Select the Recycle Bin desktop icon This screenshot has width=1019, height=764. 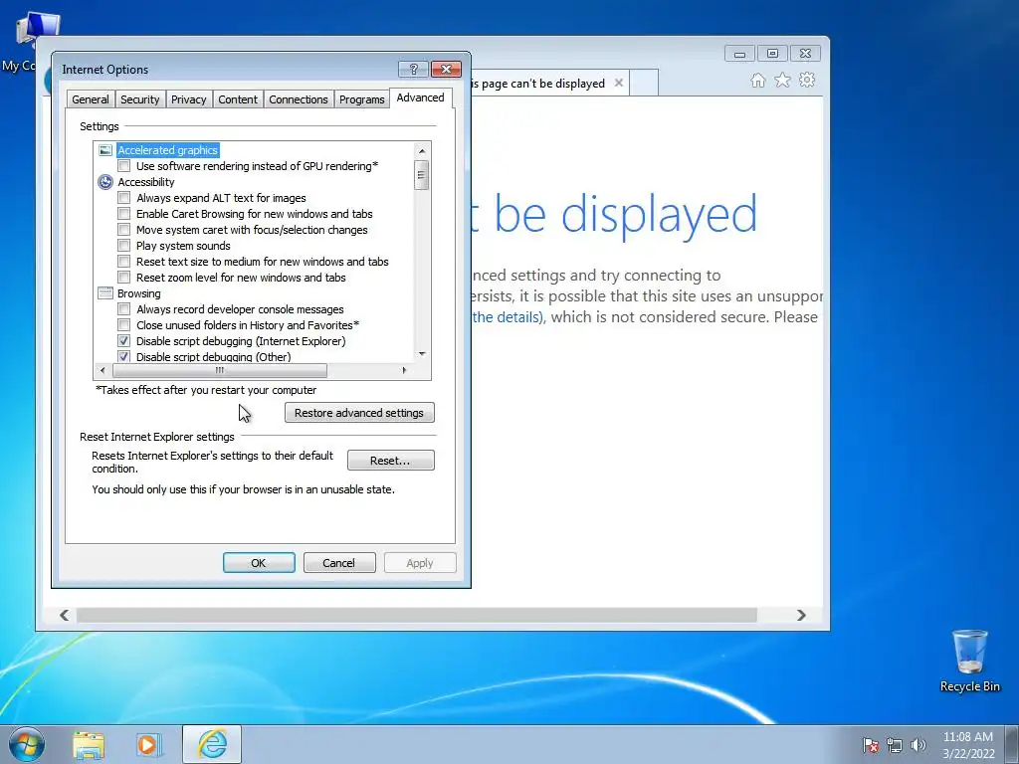click(969, 661)
